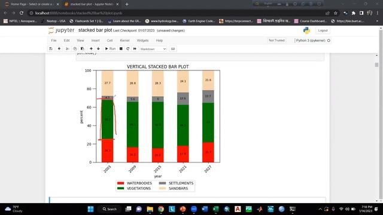Click the VERTICAL STACKED BAR PLOT title
The image size is (383, 215).
pyautogui.click(x=158, y=66)
